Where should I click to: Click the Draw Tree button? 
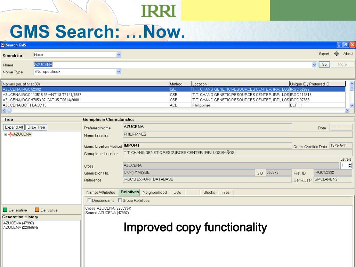click(x=36, y=127)
